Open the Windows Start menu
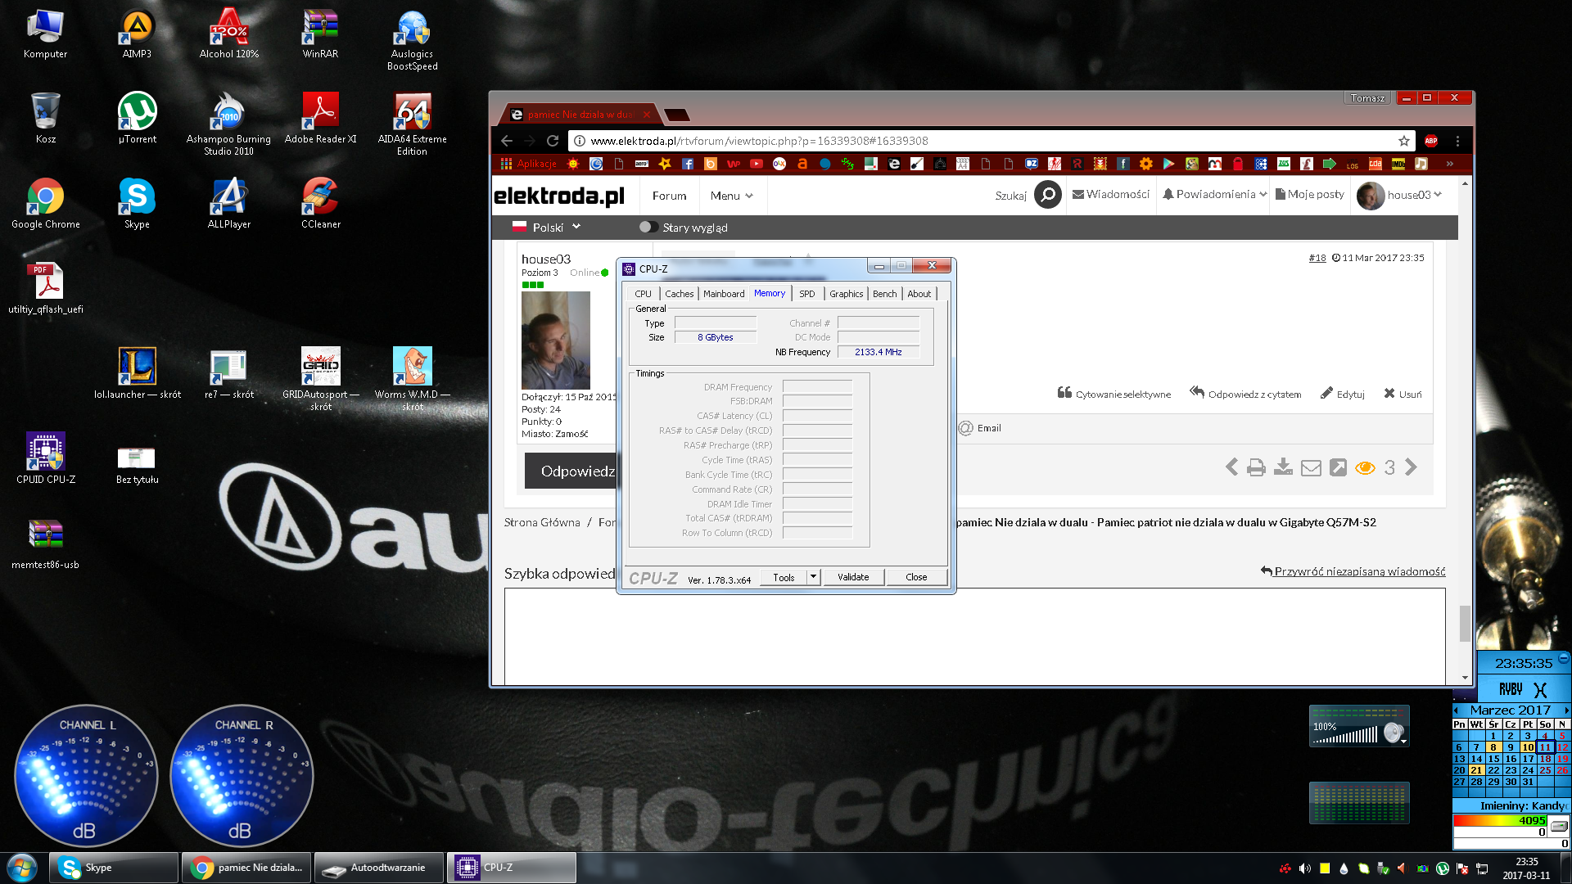This screenshot has width=1572, height=884. [22, 868]
